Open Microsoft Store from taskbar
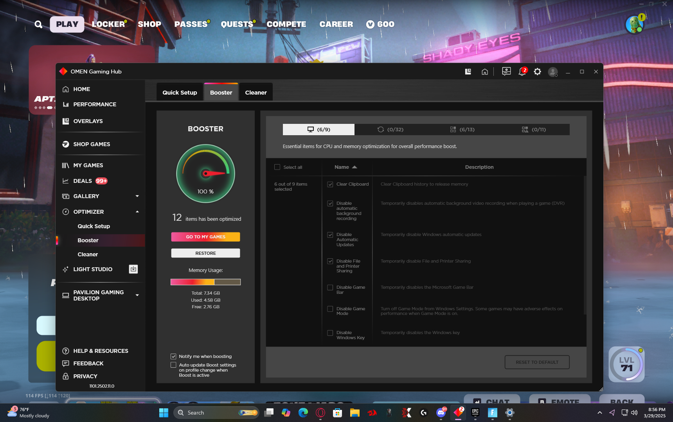Image resolution: width=673 pixels, height=422 pixels. (x=337, y=413)
